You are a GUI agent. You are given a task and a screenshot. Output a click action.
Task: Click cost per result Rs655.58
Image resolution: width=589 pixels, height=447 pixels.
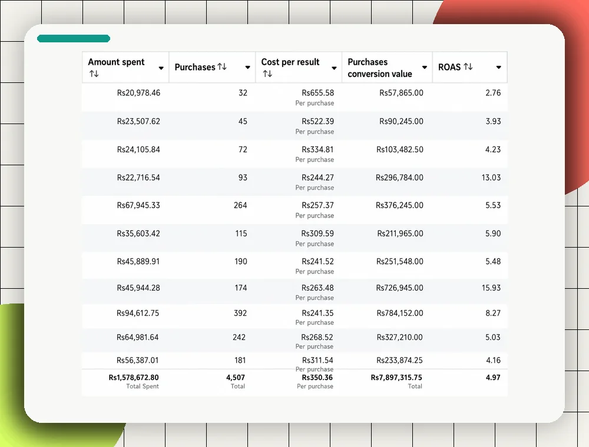click(x=318, y=92)
